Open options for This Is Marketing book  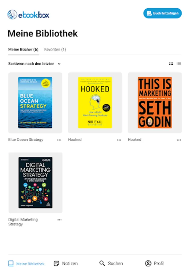point(179,140)
